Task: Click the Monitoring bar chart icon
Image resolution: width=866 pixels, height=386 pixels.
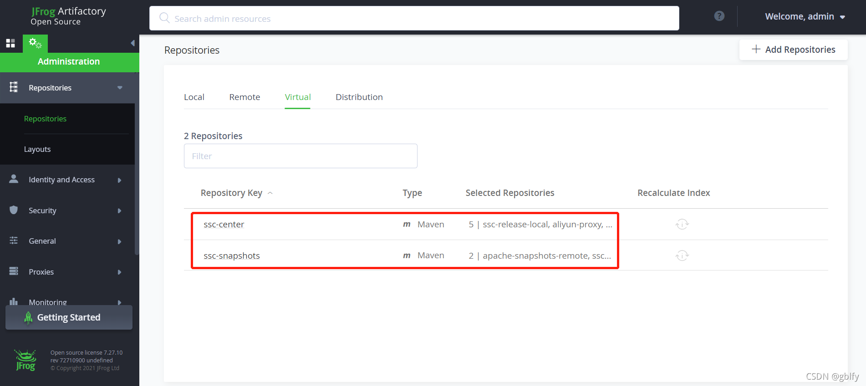Action: 14,301
